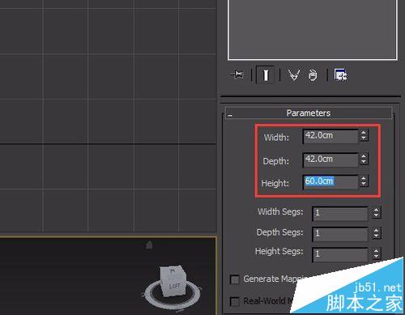
Task: Increase Depth Segs spinner up arrow
Action: pyautogui.click(x=377, y=230)
